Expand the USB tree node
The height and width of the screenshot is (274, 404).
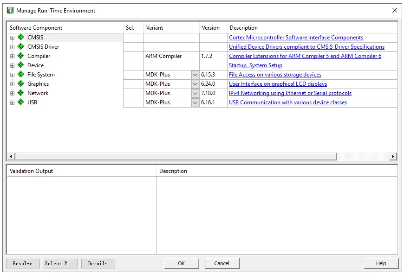(x=12, y=102)
